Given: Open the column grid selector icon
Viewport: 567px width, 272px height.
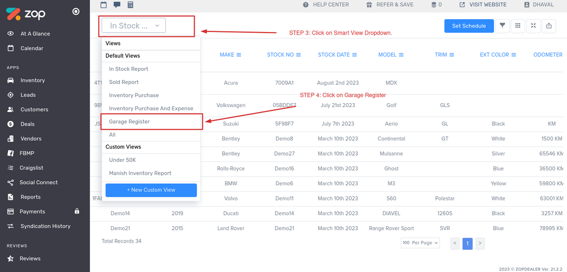Looking at the screenshot, I should point(518,26).
